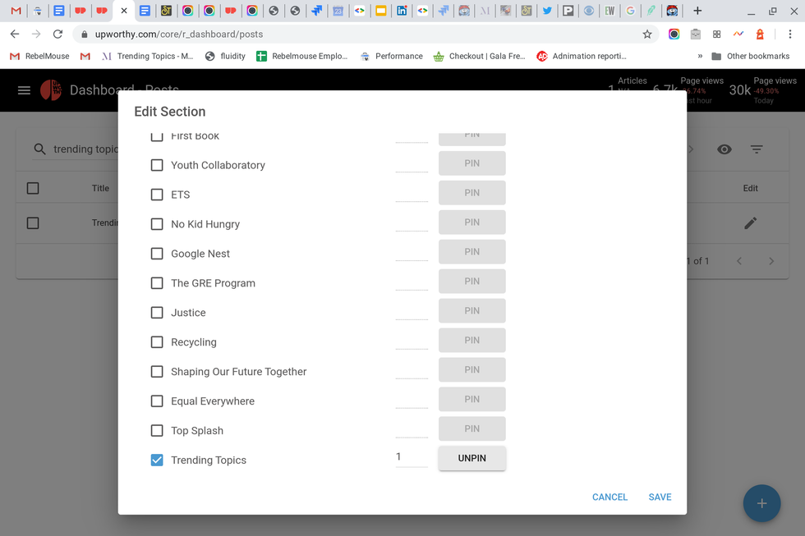Viewport: 805px width, 536px height.
Task: Click the search magnifier icon
Action: (x=39, y=149)
